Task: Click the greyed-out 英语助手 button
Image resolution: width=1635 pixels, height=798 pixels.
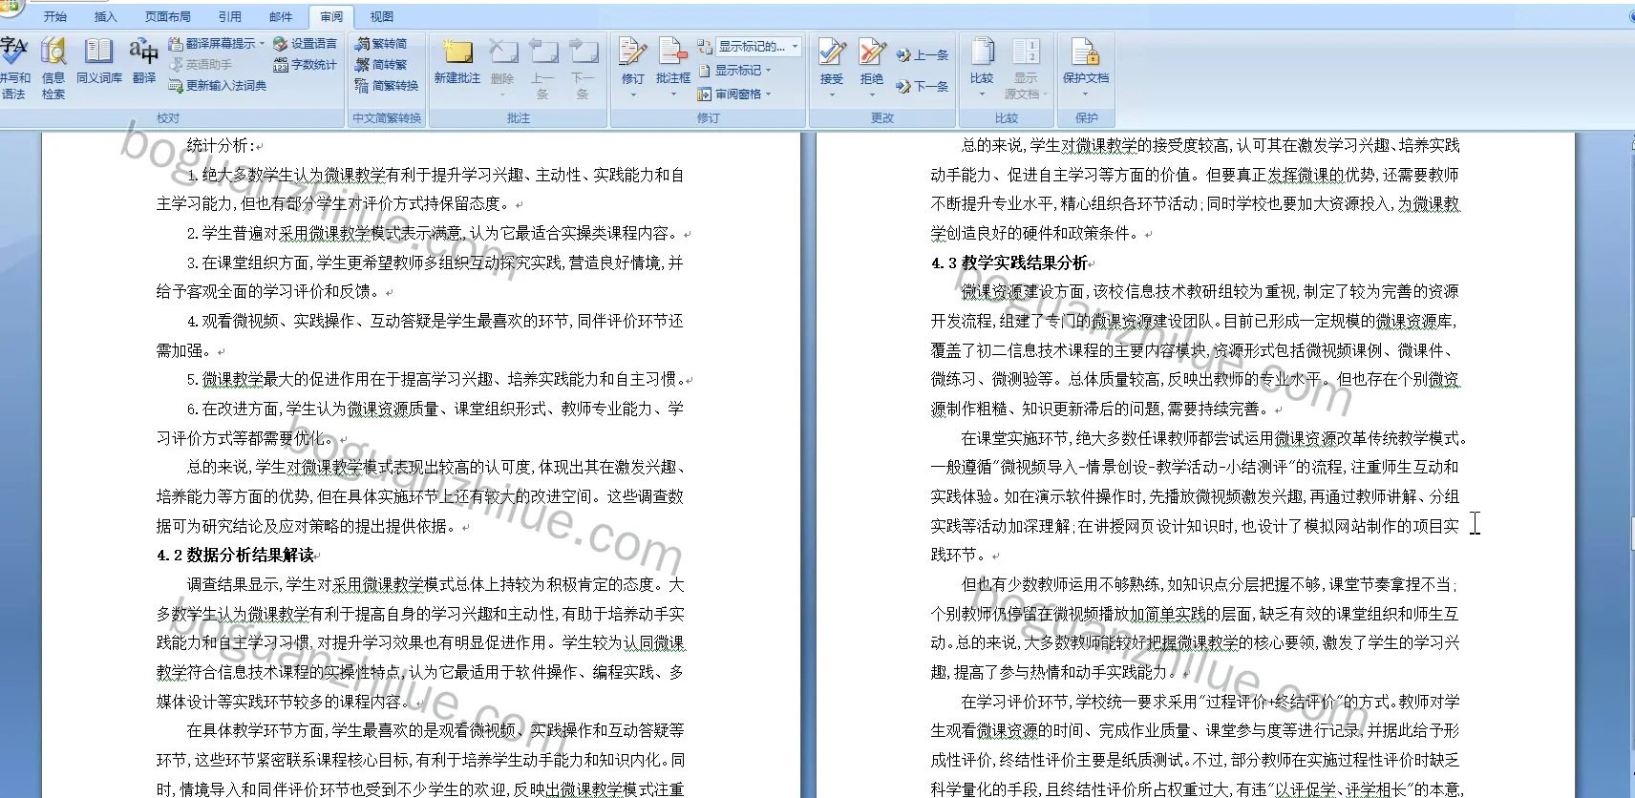Action: point(201,65)
